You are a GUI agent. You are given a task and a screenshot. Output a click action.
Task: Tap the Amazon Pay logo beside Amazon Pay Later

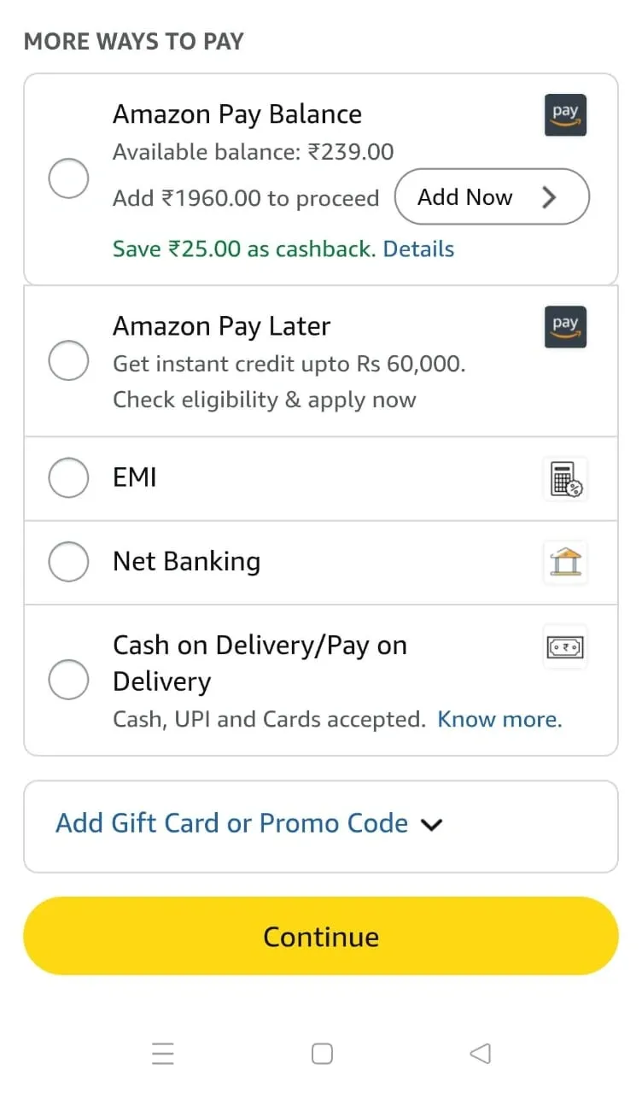coord(565,327)
